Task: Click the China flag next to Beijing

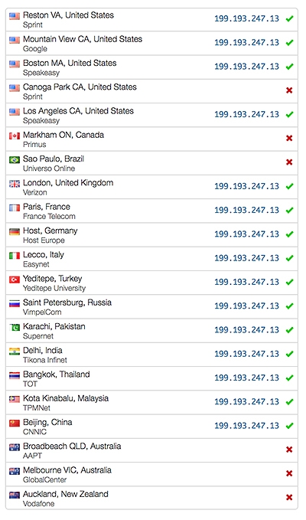Action: [15, 424]
